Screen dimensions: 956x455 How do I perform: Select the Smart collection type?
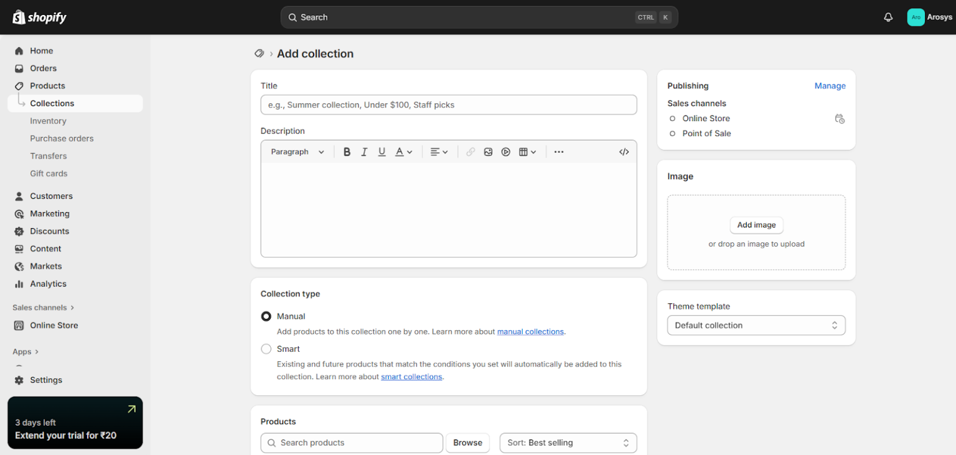click(x=266, y=349)
